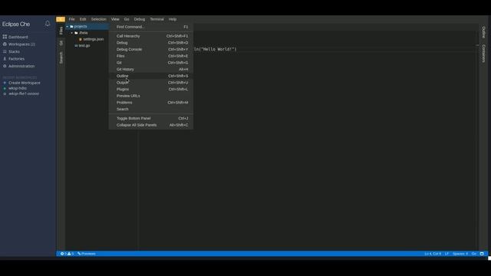Choose Git in the View menu
The image size is (491, 276).
[x=151, y=63]
